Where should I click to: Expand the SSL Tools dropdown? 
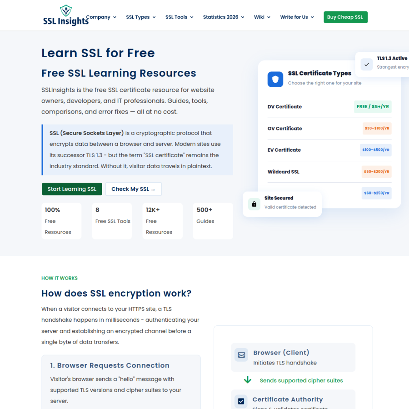[x=179, y=17]
